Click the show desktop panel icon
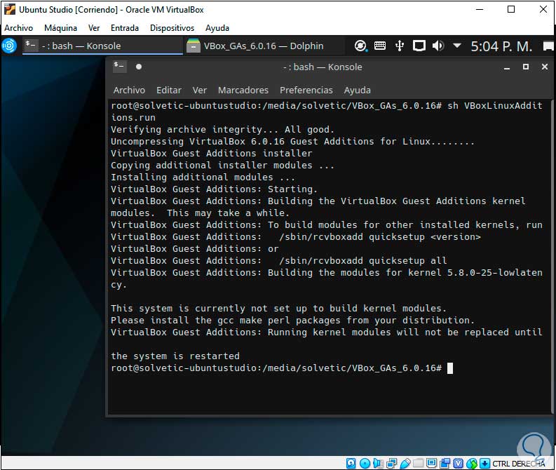This screenshot has height=470, width=556. point(548,46)
